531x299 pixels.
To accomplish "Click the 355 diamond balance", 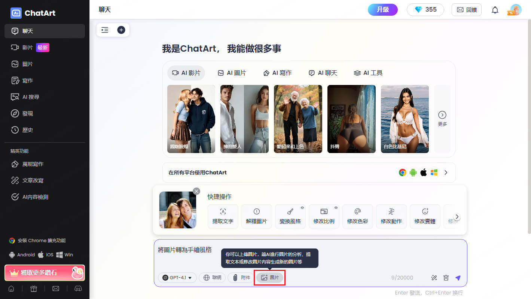I will [425, 10].
